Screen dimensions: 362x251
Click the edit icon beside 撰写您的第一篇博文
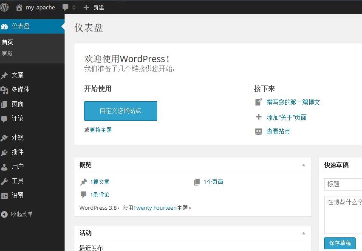(x=259, y=102)
